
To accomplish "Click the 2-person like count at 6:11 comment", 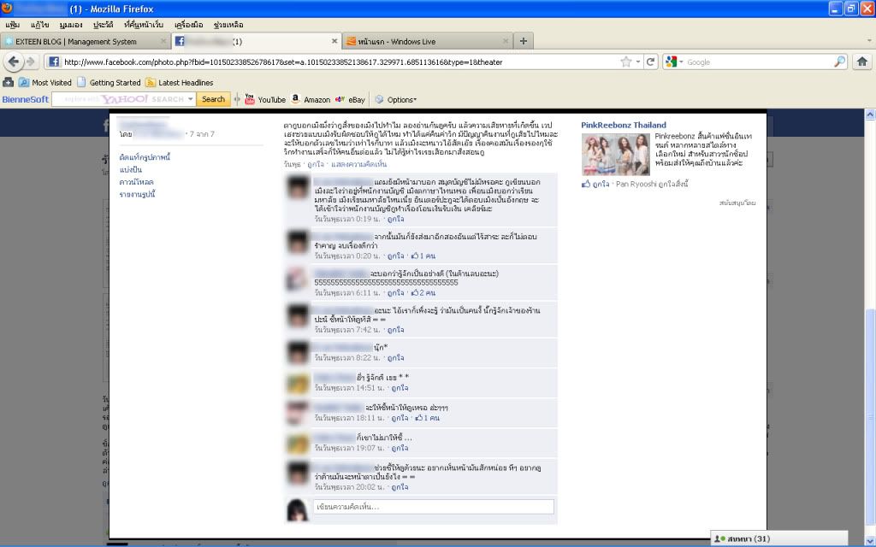I will [x=423, y=292].
